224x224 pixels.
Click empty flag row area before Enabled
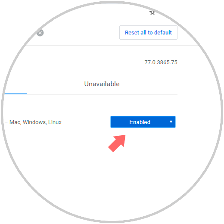pyautogui.click(x=86, y=122)
